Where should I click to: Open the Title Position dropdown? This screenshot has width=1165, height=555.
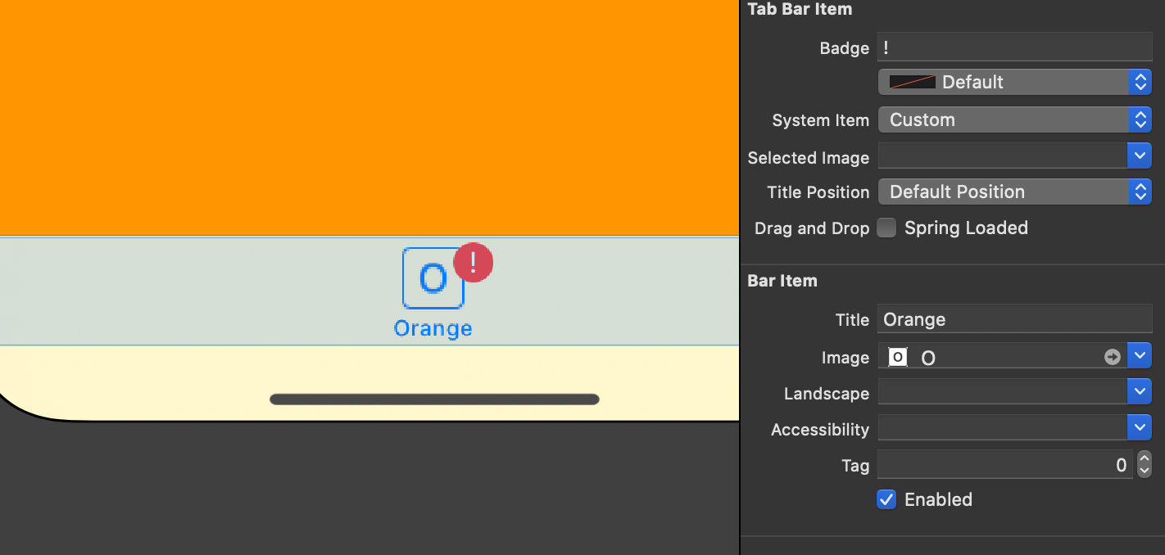[x=1140, y=192]
